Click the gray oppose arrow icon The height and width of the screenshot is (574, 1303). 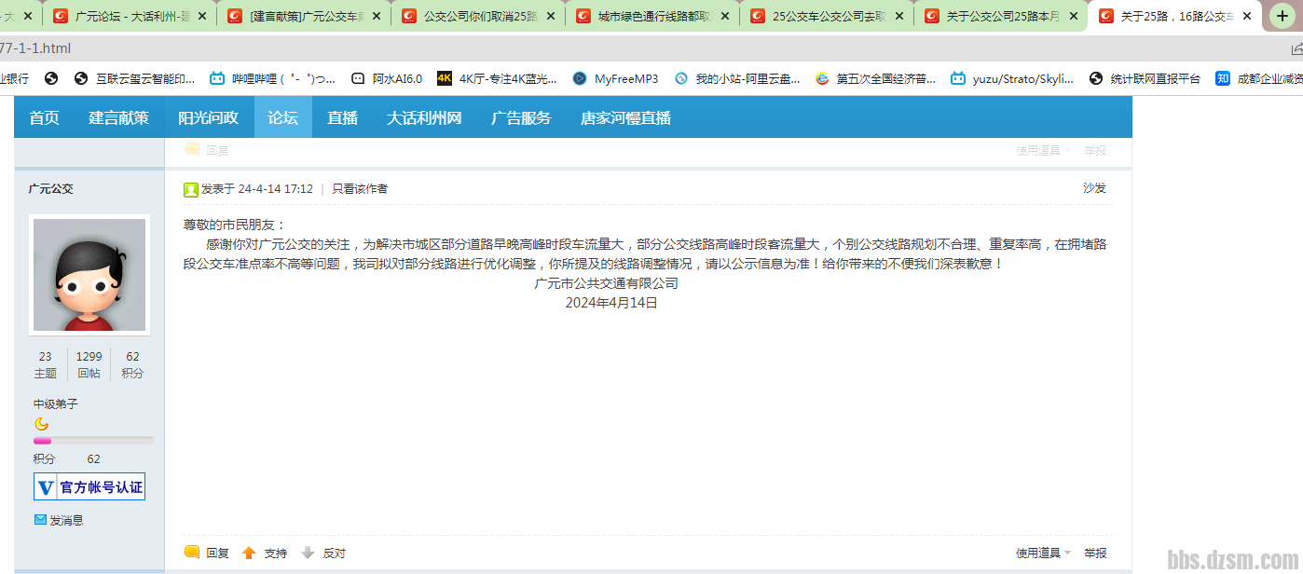[x=309, y=553]
